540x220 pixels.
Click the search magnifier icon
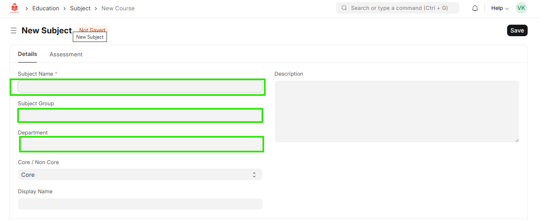pyautogui.click(x=344, y=8)
